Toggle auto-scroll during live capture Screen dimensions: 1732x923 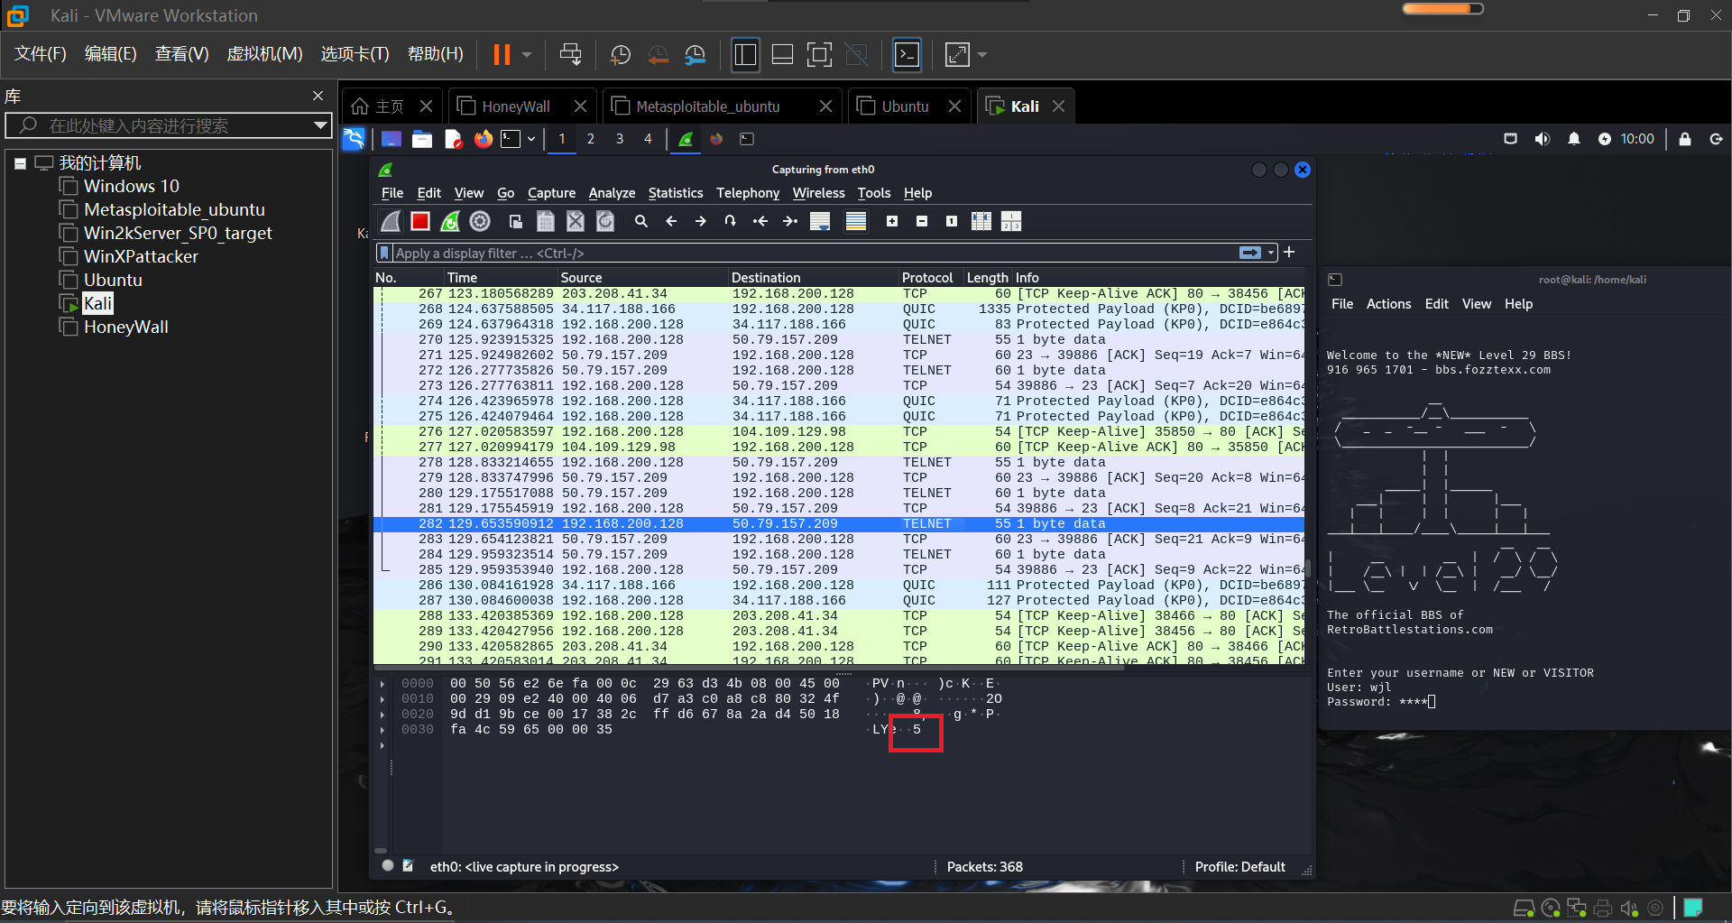point(820,221)
